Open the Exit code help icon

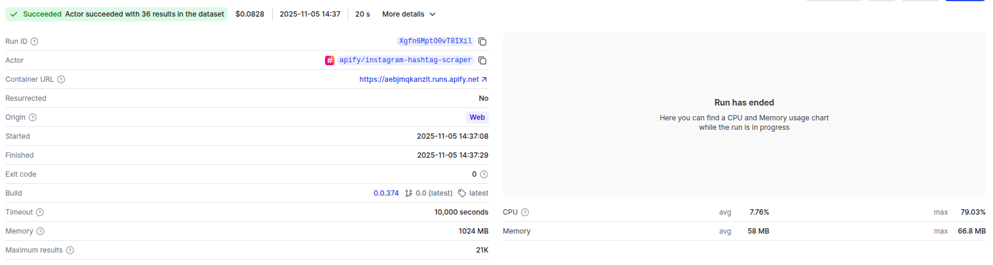[484, 174]
